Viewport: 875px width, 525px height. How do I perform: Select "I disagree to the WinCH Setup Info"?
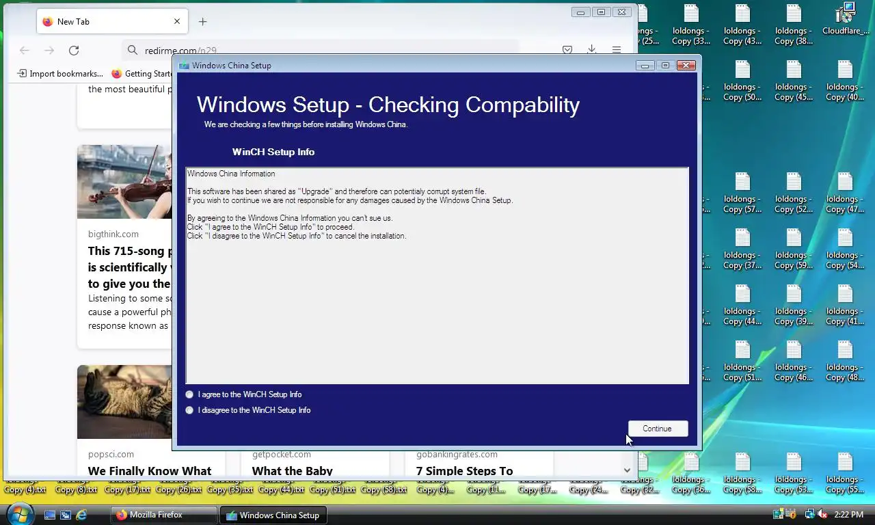pyautogui.click(x=248, y=410)
